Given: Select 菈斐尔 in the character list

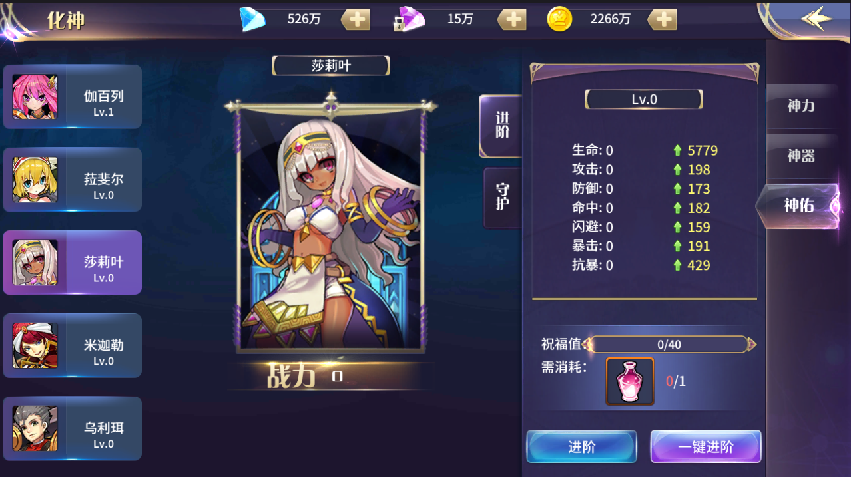Looking at the screenshot, I should (x=73, y=180).
